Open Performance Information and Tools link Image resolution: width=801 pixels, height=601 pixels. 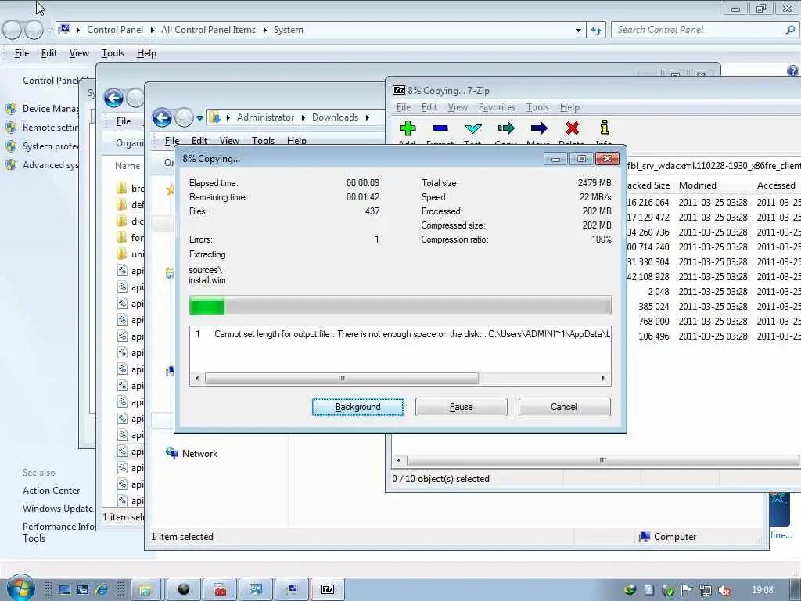click(x=58, y=532)
